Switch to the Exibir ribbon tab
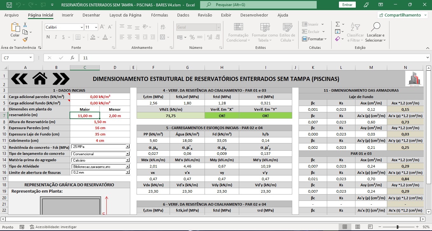 [226, 15]
